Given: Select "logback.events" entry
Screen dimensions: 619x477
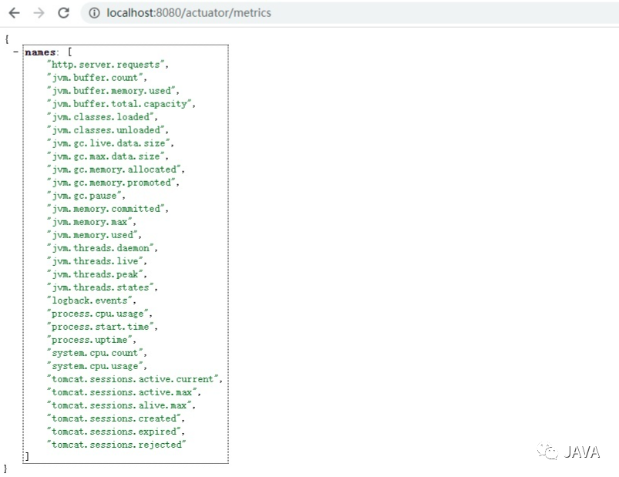Looking at the screenshot, I should [x=89, y=301].
